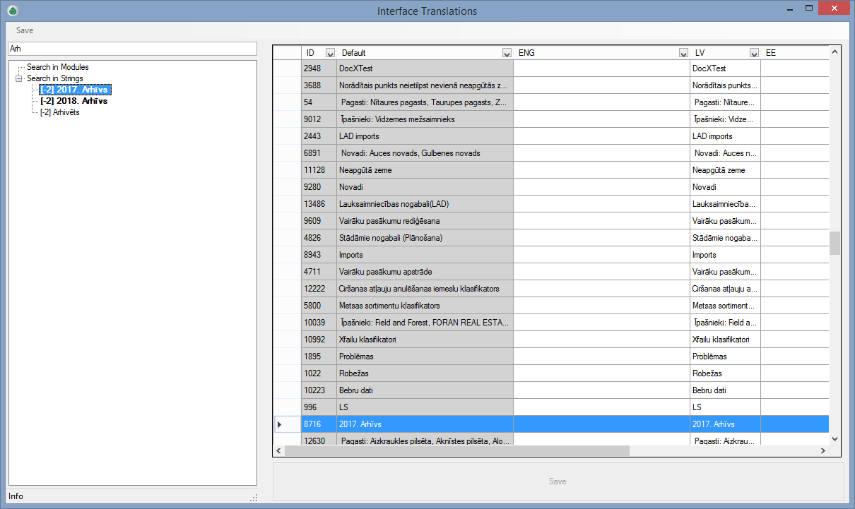Open the filter icon on the ID column

click(x=329, y=52)
